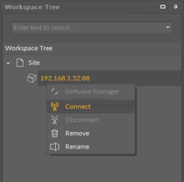Click the text-cursor Rename icon
The width and height of the screenshot is (184, 182).
click(x=55, y=147)
